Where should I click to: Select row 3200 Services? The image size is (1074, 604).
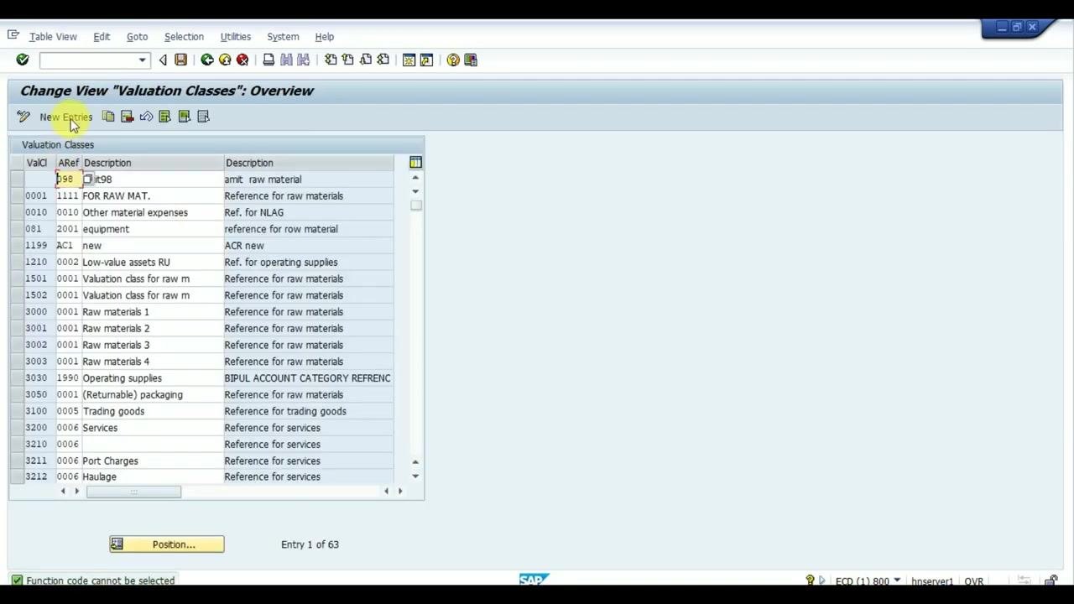pyautogui.click(x=17, y=428)
